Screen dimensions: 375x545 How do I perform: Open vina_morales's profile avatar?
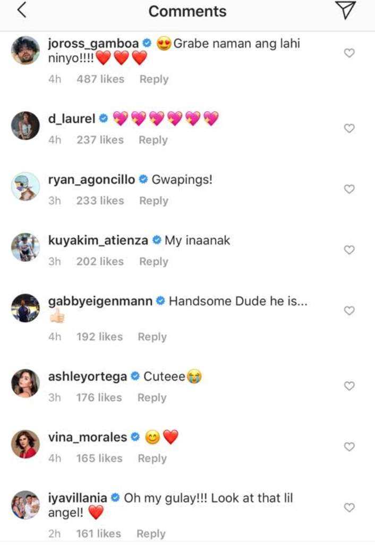click(x=25, y=444)
